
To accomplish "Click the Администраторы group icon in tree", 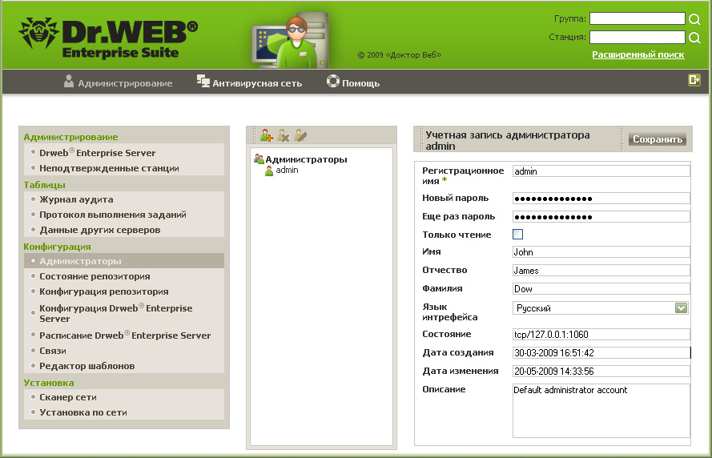I will pos(259,159).
